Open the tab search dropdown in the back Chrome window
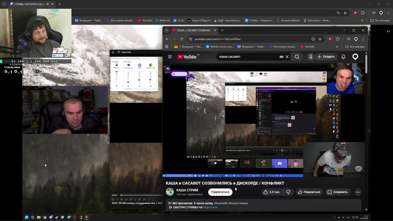 pos(4,4)
